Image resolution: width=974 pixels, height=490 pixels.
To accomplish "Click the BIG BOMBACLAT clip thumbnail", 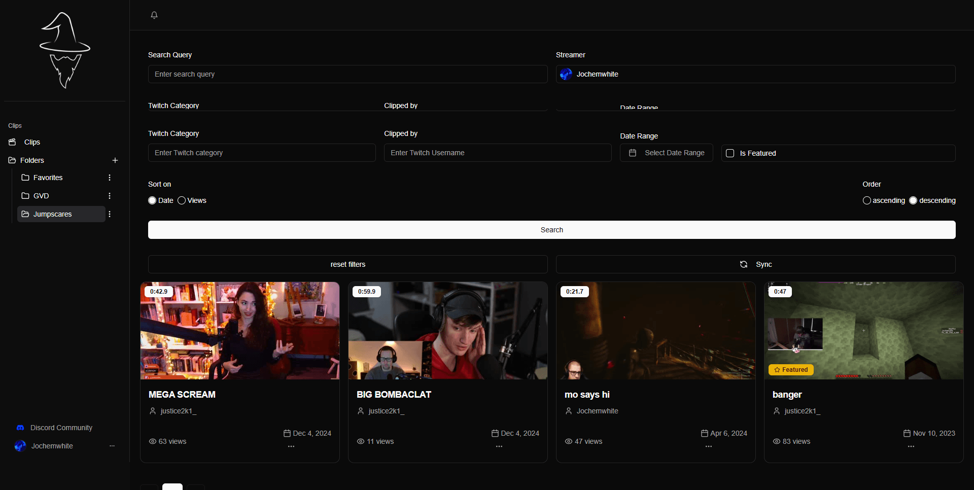I will click(447, 330).
